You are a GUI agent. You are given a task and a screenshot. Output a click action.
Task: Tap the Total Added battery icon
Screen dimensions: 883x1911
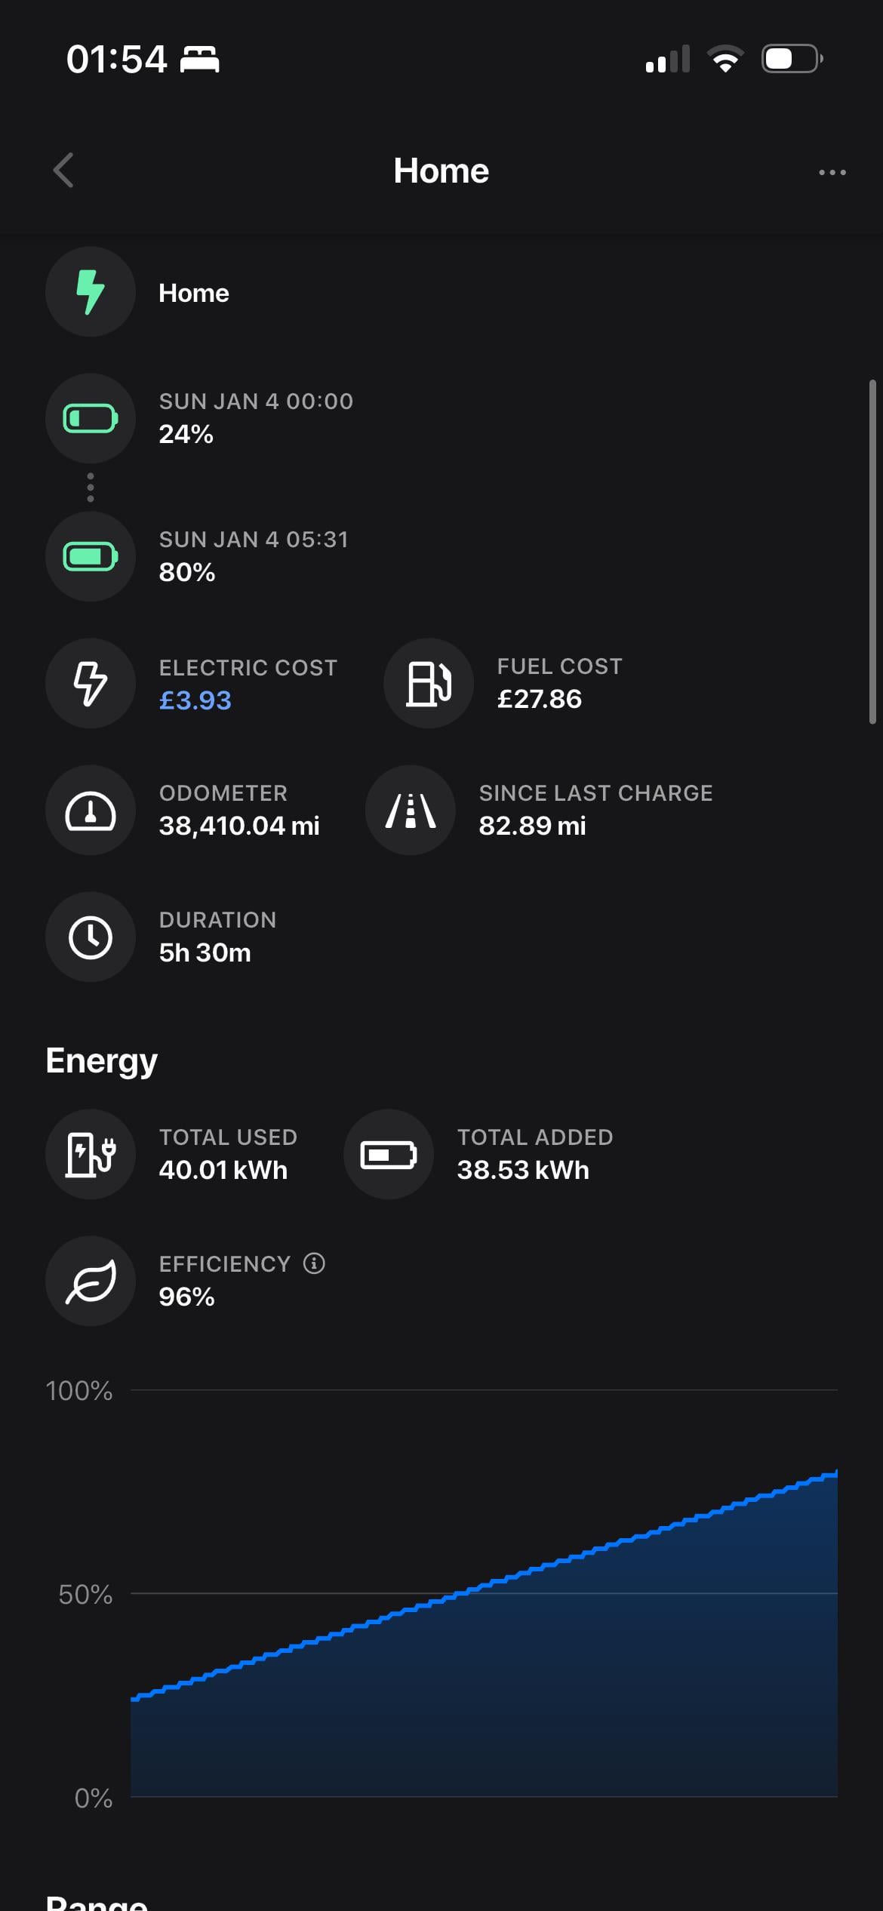click(x=389, y=1155)
